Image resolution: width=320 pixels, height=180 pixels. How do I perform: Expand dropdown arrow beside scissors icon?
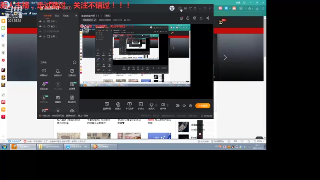point(252,8)
